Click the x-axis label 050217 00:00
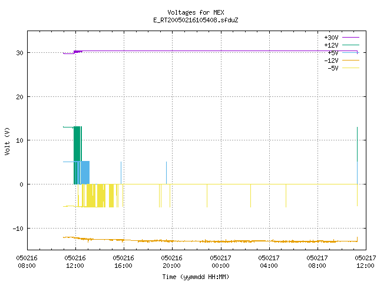377x282 pixels. click(x=221, y=262)
